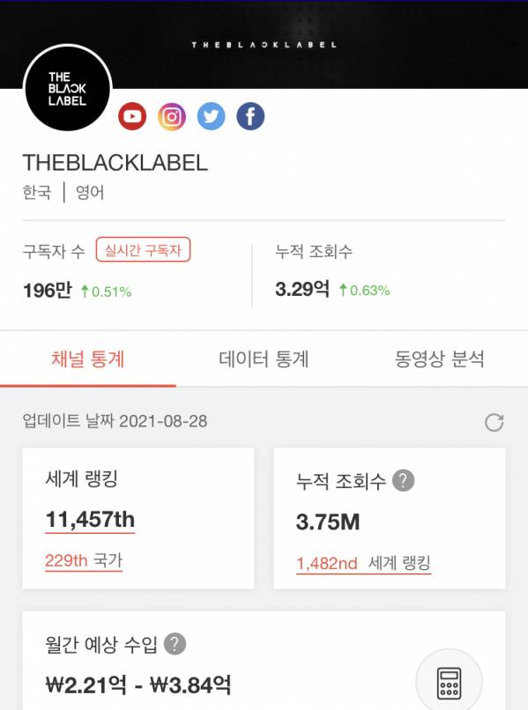528x710 pixels.
Task: Open the calculator icon for estimated income
Action: pos(450,683)
